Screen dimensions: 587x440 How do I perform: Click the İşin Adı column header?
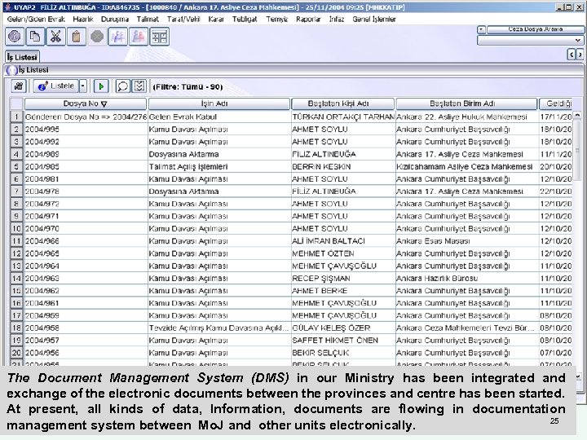click(x=219, y=103)
